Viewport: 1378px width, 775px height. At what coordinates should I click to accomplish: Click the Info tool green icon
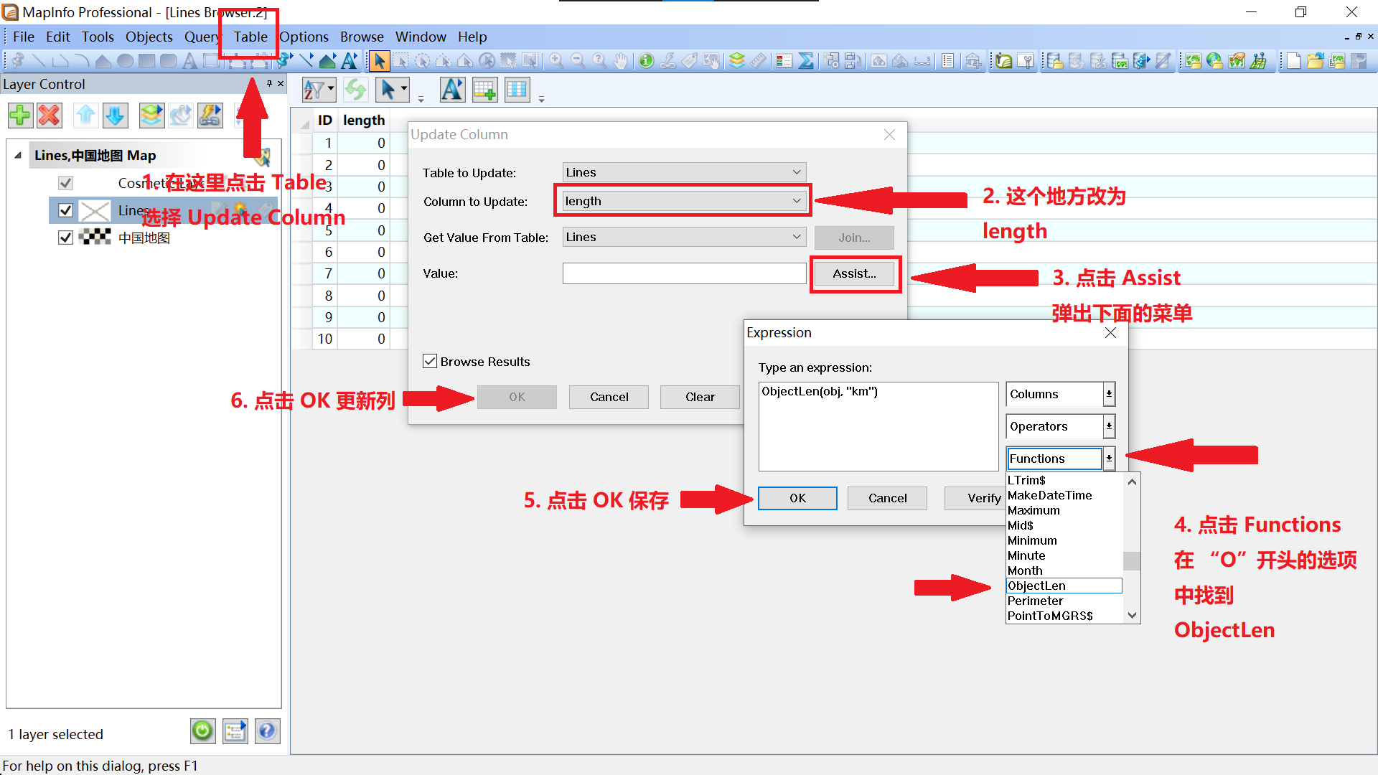coord(646,61)
